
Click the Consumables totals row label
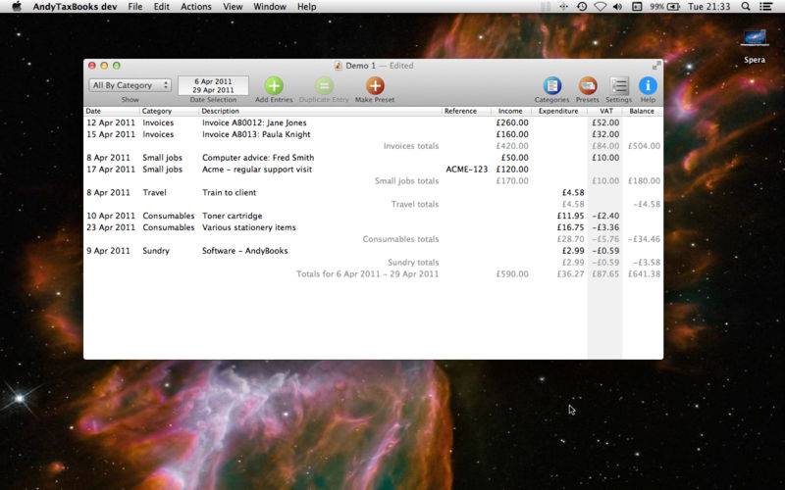click(400, 239)
